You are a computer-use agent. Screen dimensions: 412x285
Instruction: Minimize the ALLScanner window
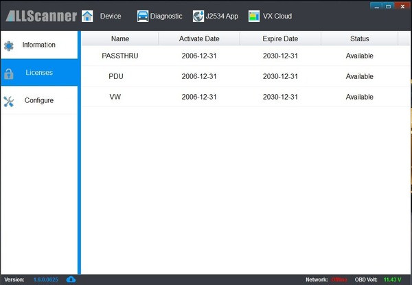pos(376,5)
